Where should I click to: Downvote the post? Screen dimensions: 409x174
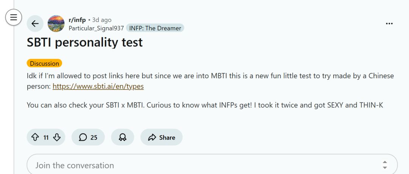tap(57, 137)
